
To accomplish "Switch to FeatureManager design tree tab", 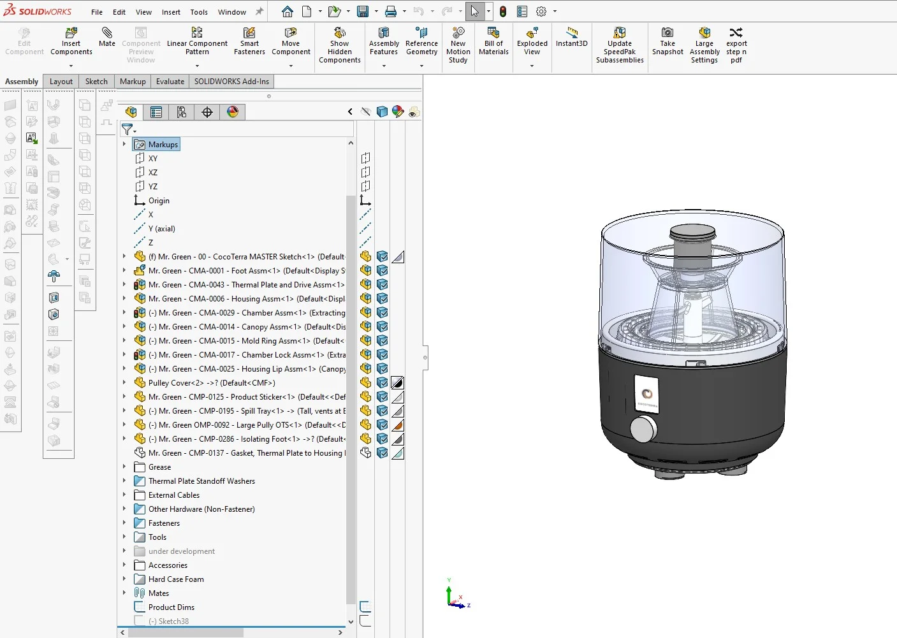I will point(131,112).
